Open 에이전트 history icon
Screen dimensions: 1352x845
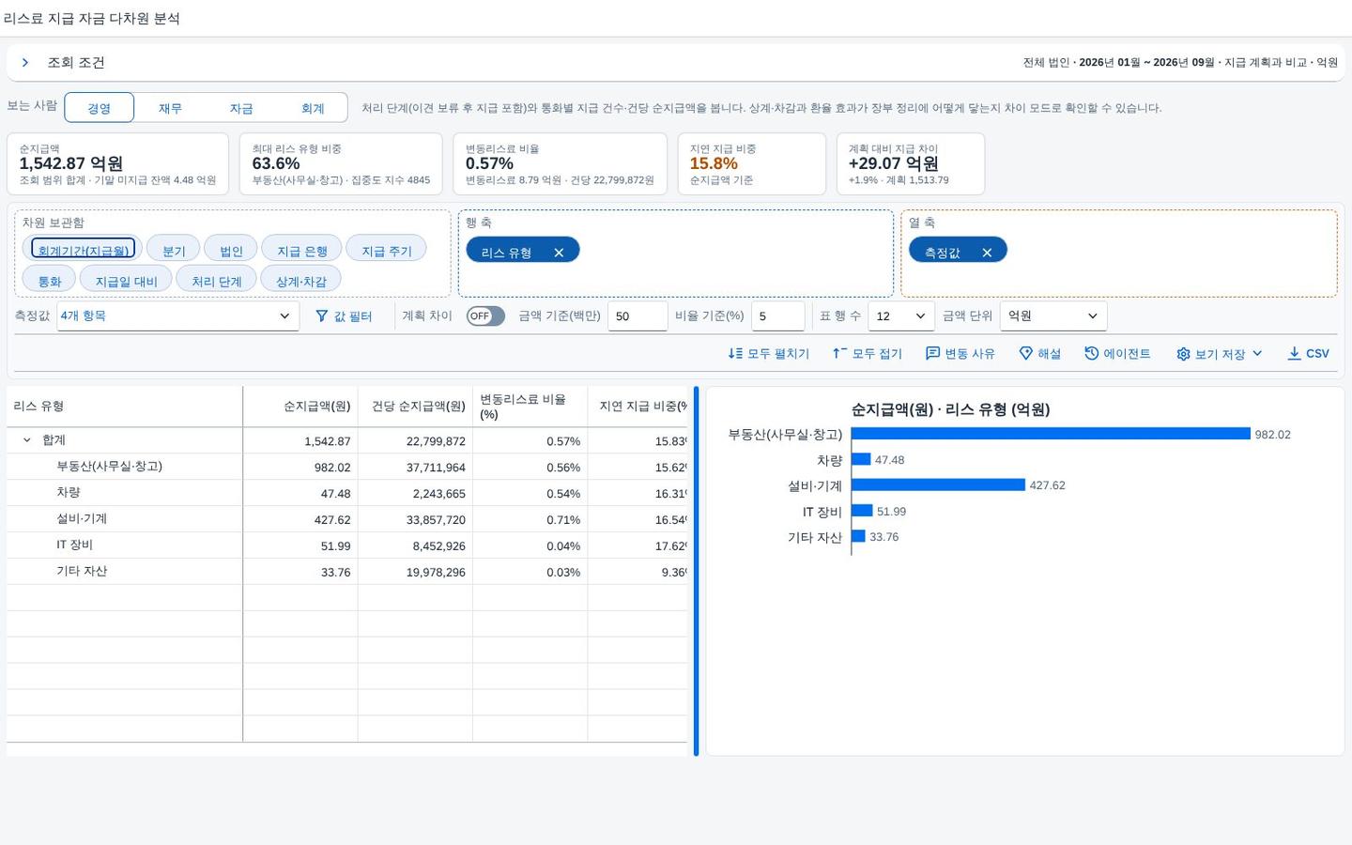tap(1091, 354)
